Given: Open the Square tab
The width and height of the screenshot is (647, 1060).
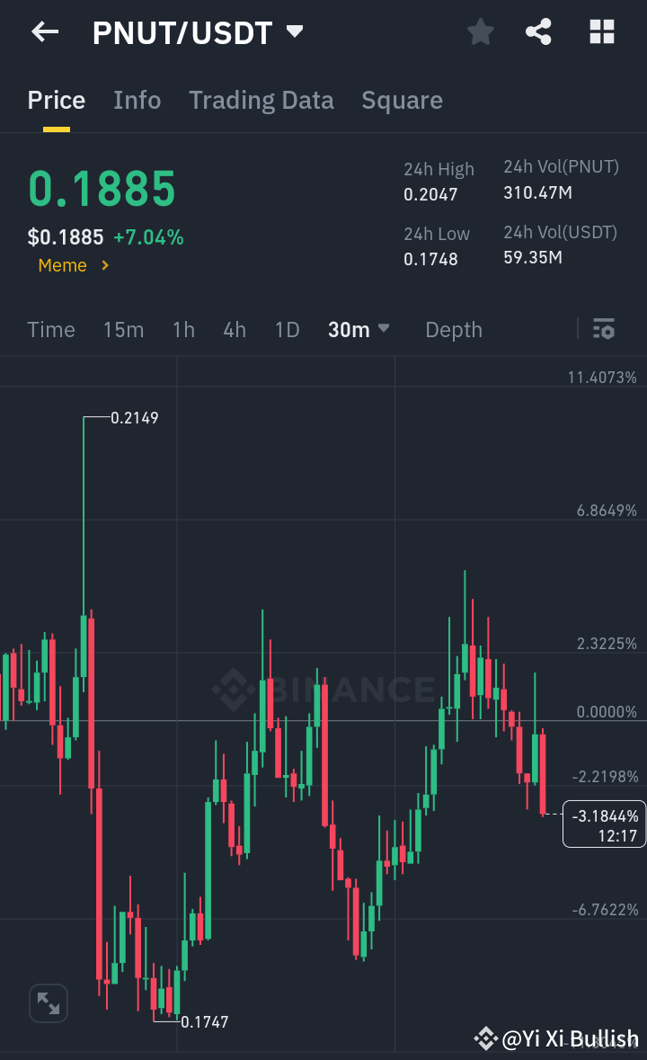Looking at the screenshot, I should 402,100.
